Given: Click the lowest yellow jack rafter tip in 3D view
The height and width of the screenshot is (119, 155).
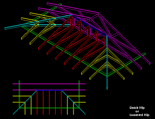Looking at the screenshot, I should click(90, 79).
